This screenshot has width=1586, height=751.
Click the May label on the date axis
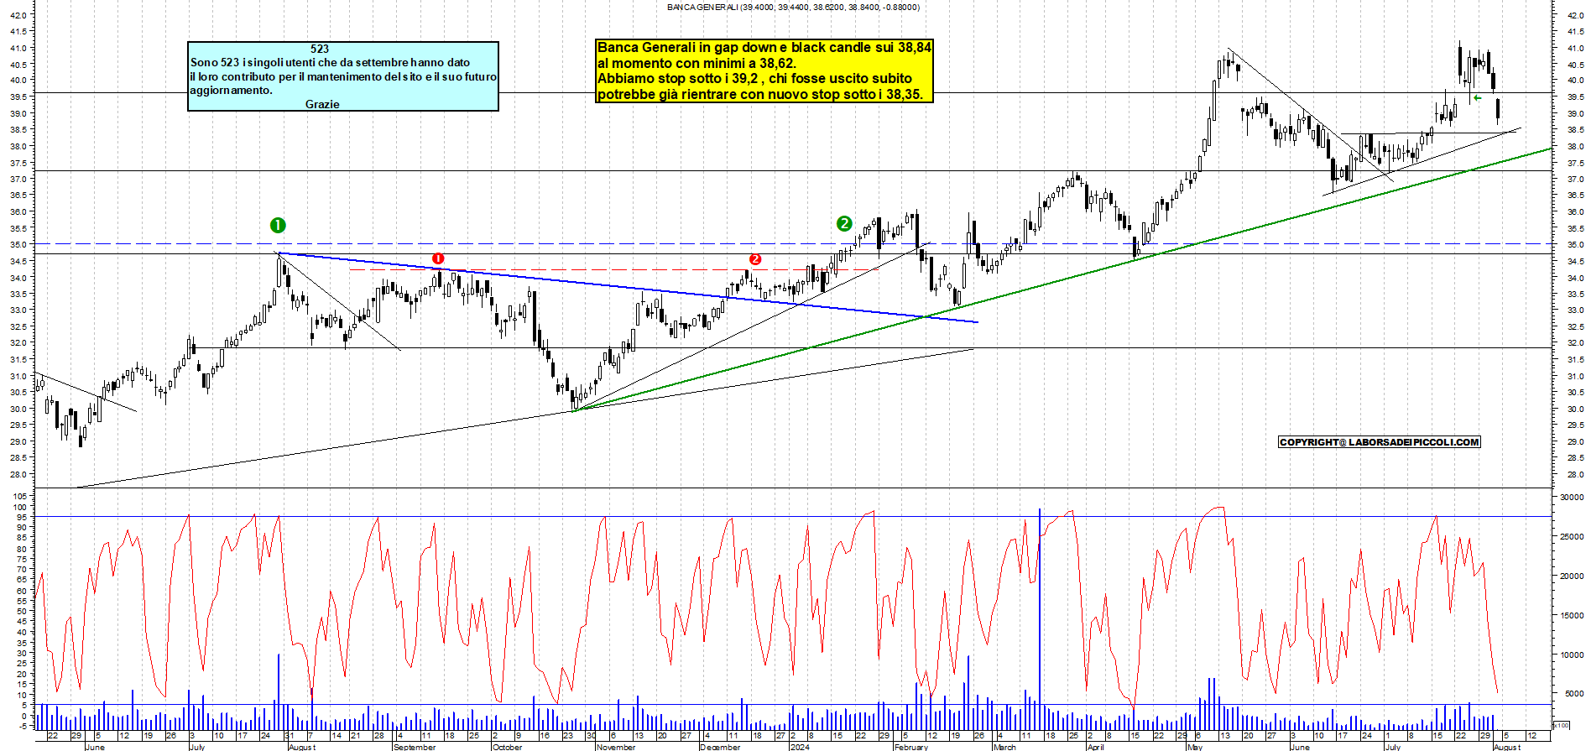(1195, 747)
